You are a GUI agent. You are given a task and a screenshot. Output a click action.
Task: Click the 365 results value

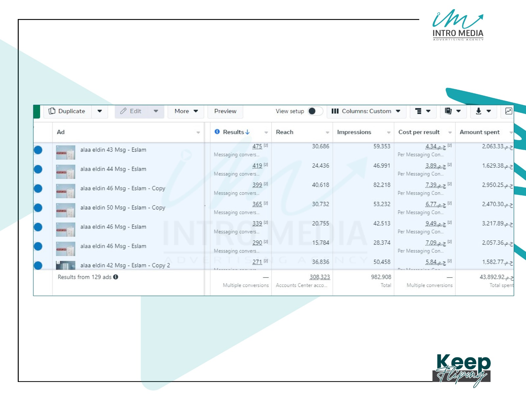pos(257,204)
